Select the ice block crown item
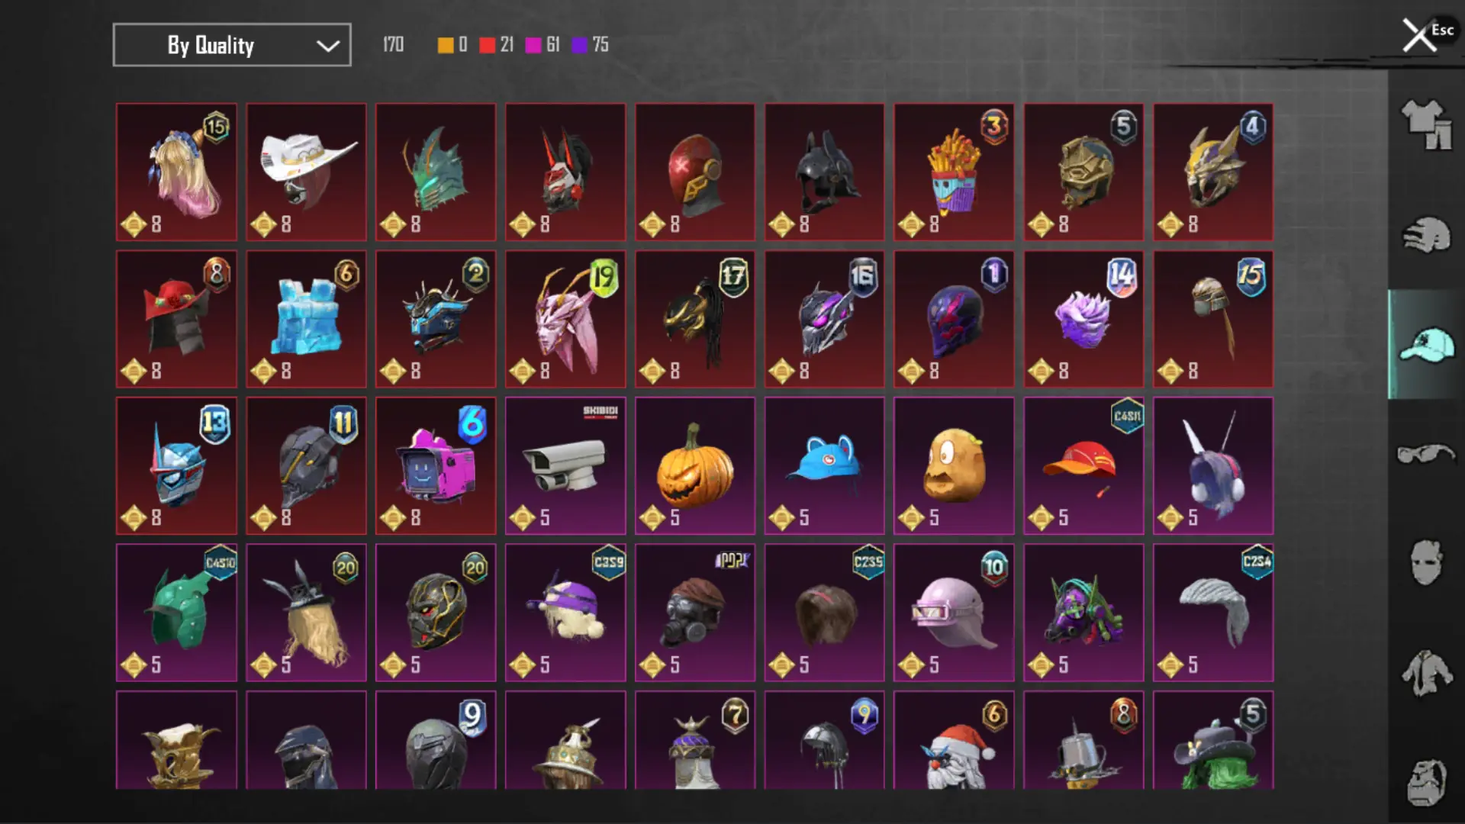Image resolution: width=1465 pixels, height=824 pixels. click(306, 319)
